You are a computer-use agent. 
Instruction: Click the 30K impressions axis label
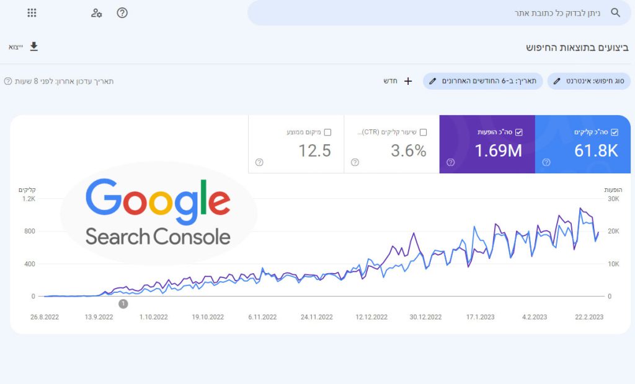tap(613, 199)
